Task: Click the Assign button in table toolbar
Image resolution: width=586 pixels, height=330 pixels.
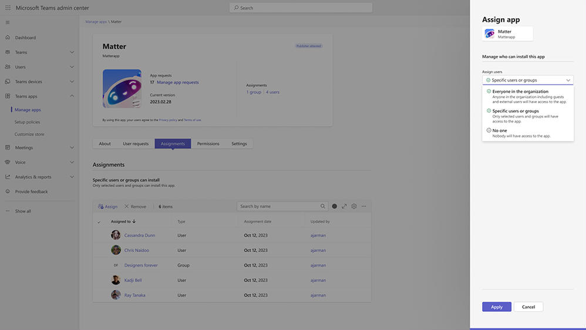Action: click(107, 206)
